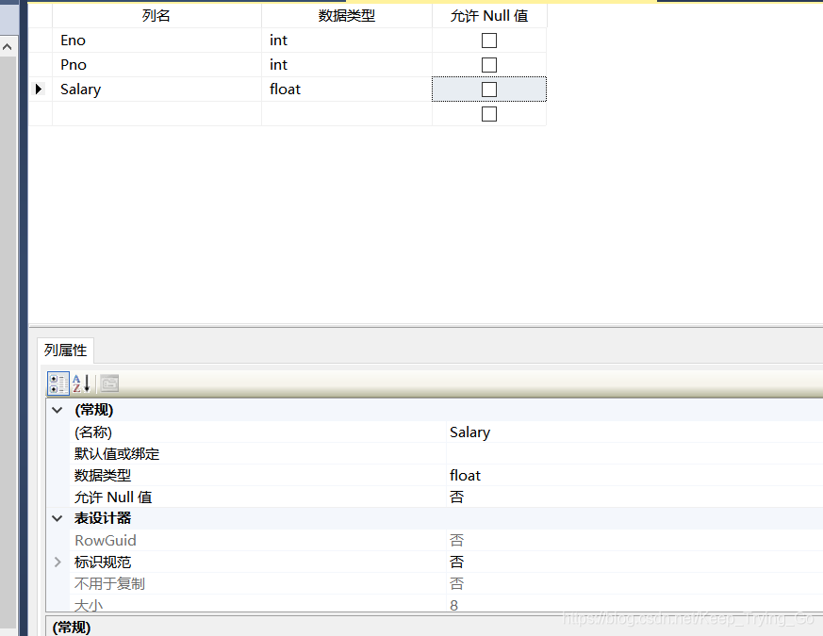Click the 表设计器 group header text

click(103, 518)
